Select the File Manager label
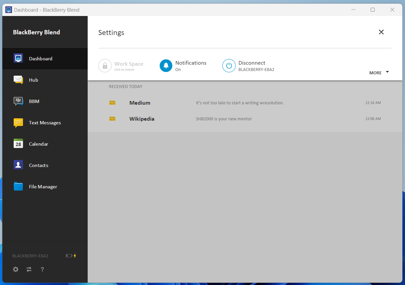 43,187
